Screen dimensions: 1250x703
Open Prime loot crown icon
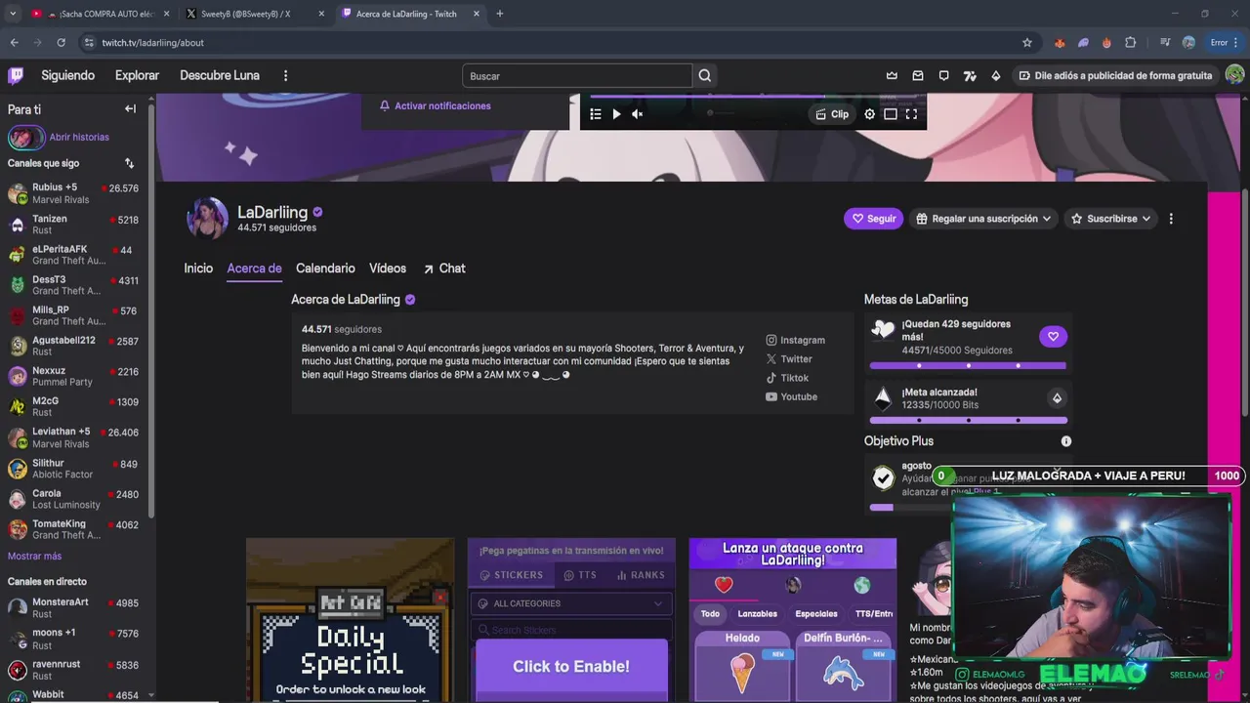(x=892, y=75)
